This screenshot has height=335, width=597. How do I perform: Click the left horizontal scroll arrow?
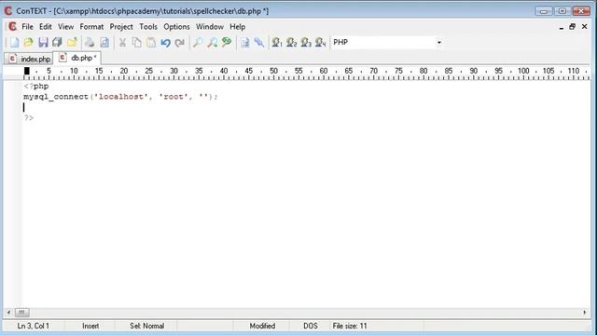point(8,313)
